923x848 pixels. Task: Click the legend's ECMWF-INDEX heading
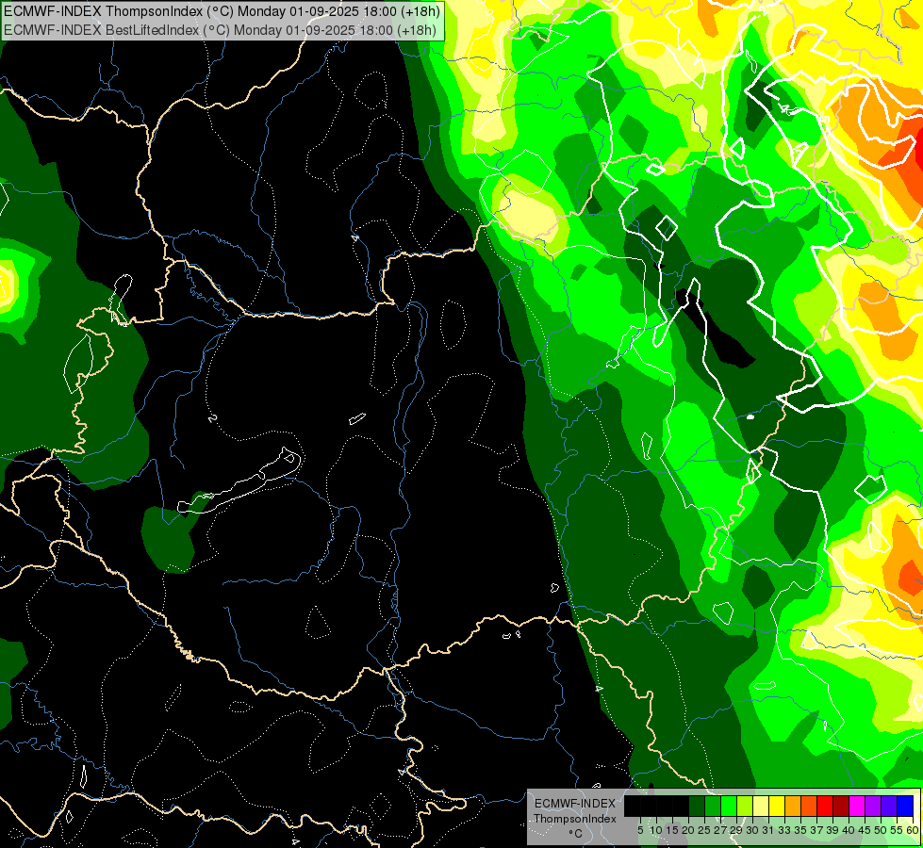[x=575, y=804]
